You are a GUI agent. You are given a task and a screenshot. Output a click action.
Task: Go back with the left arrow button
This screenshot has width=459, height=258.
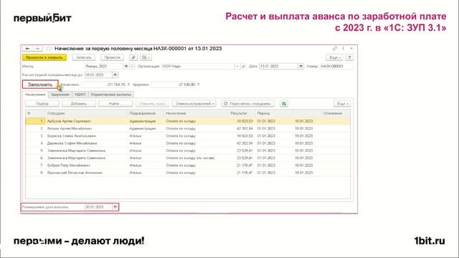tap(27, 49)
